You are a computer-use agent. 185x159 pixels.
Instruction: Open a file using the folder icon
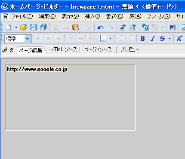(24, 27)
